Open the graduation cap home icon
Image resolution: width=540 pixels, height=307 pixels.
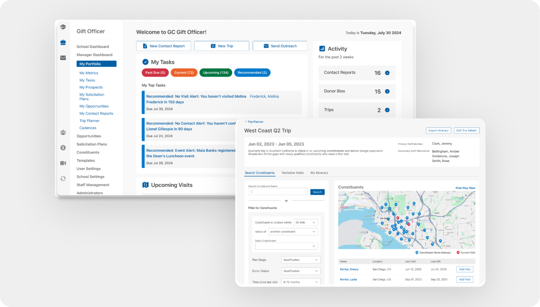tap(63, 27)
